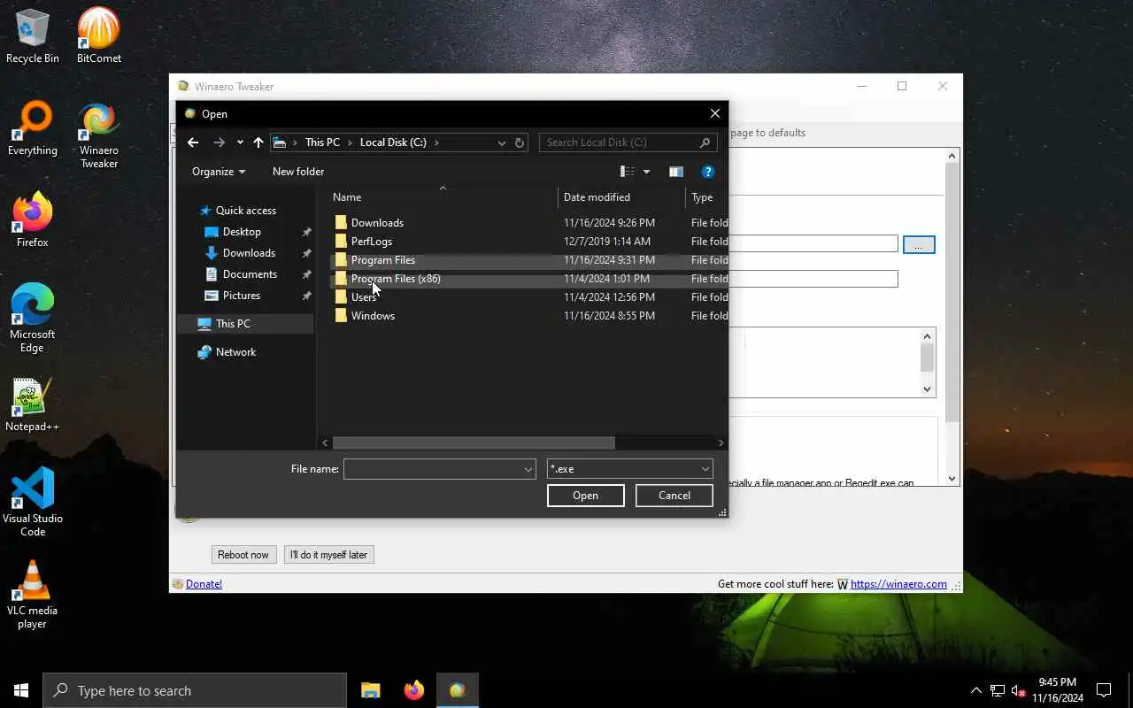The image size is (1133, 708).
Task: Open Visual Studio Code desktop shortcut
Action: [33, 502]
